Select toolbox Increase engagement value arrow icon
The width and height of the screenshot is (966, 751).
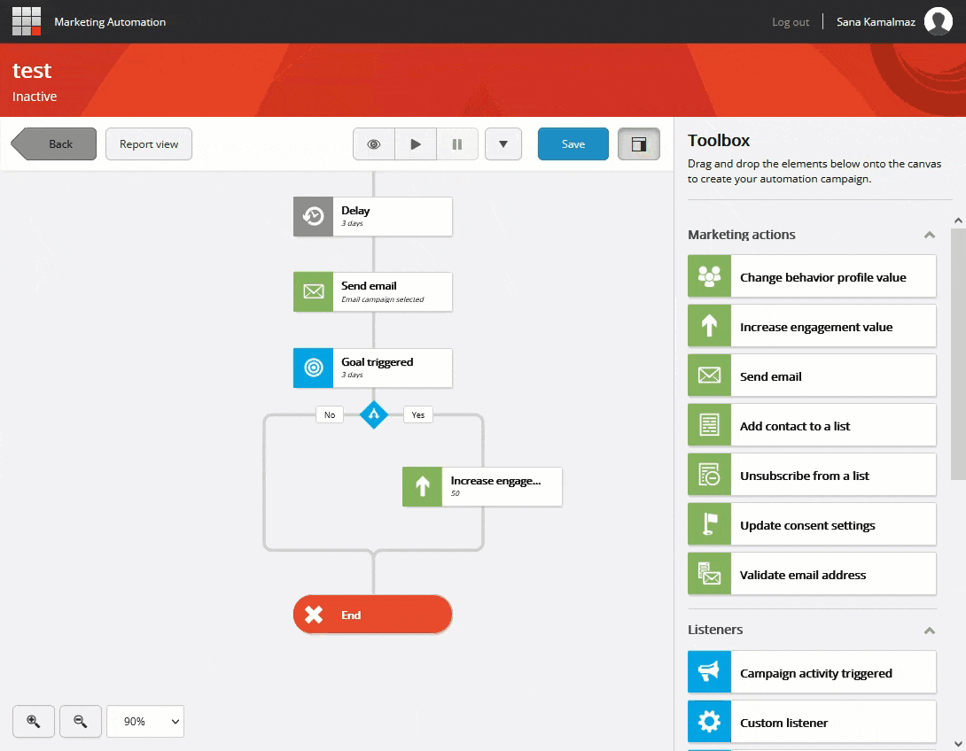coord(710,326)
